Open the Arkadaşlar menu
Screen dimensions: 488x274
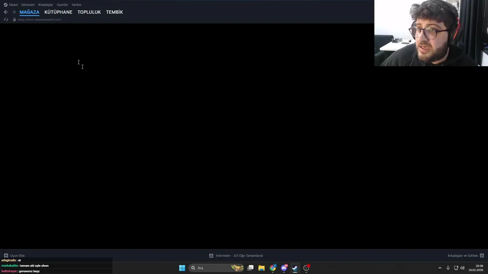[x=46, y=5]
